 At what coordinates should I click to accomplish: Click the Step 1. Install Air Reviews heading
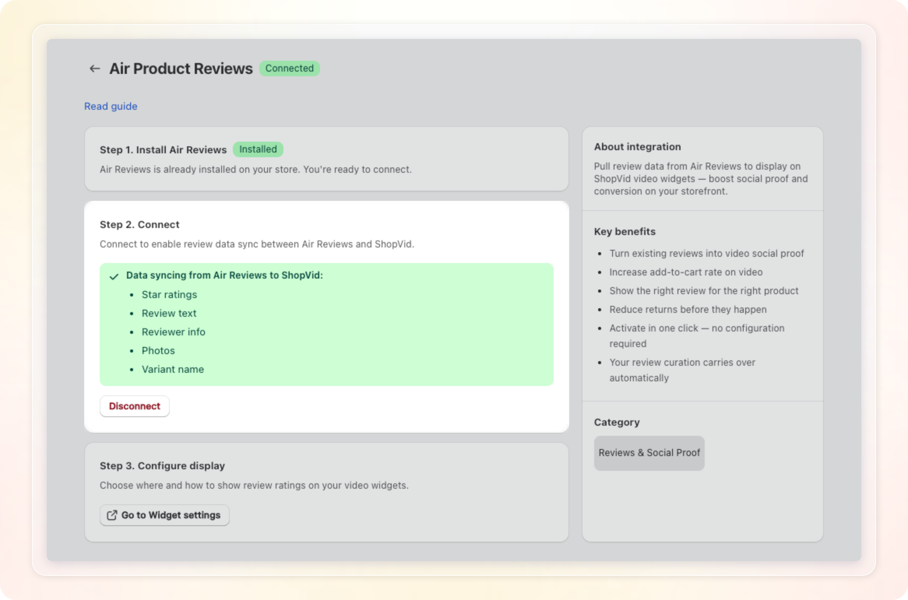tap(163, 150)
